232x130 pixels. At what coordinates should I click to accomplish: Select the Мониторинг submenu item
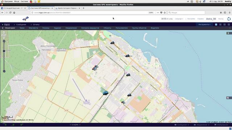tap(10, 28)
